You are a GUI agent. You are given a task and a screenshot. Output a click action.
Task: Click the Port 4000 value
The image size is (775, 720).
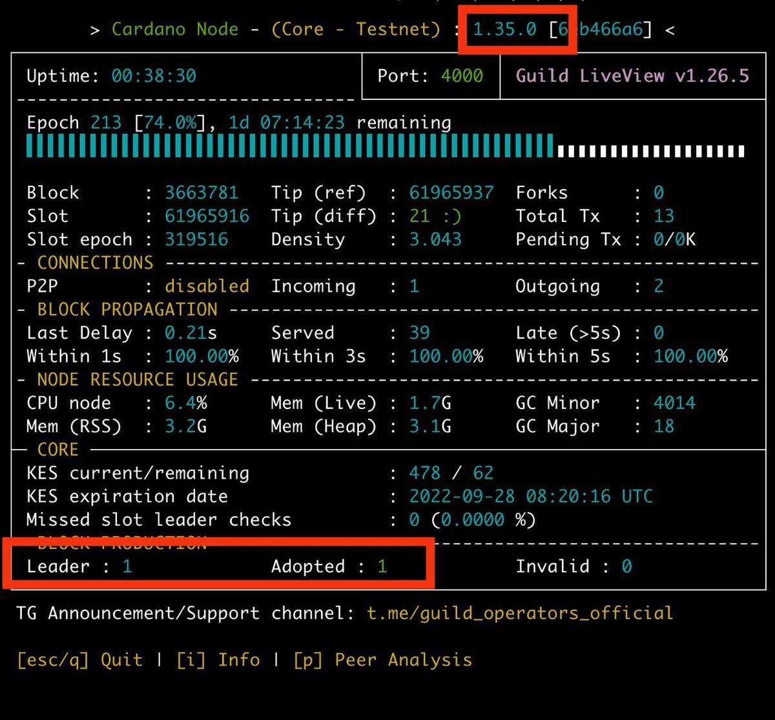[x=462, y=76]
